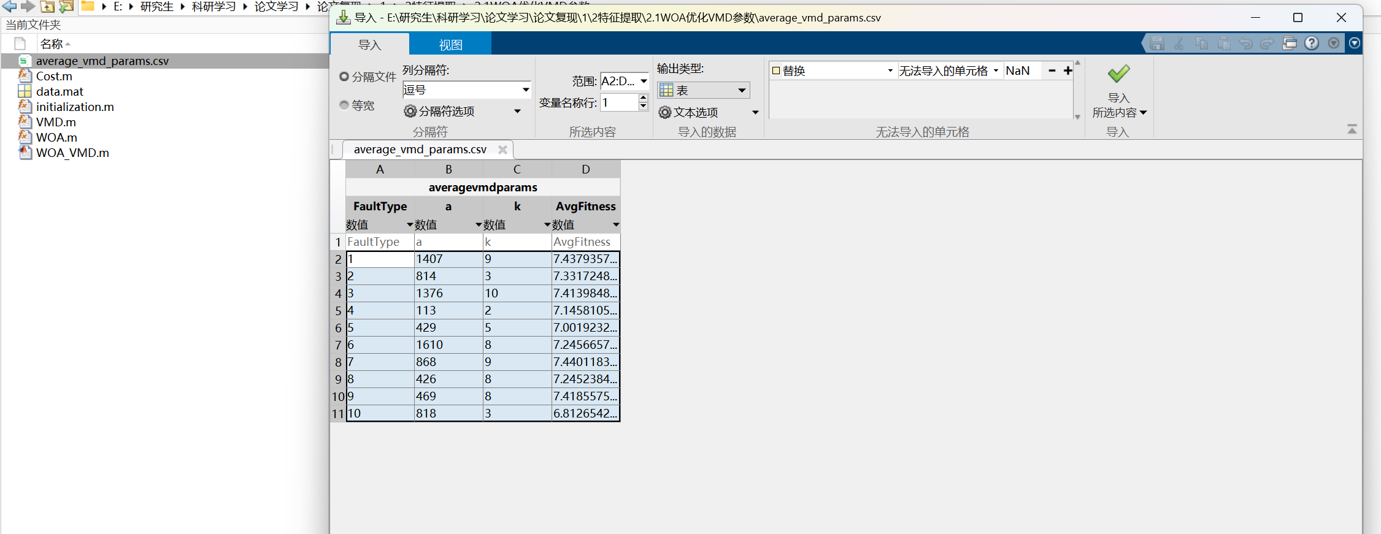Open the 替换 rule type dropdown
This screenshot has height=534, width=1381.
[832, 71]
